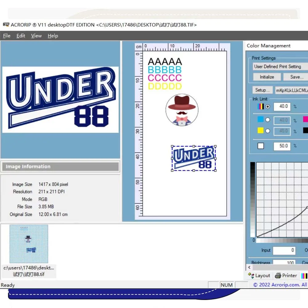308x308 pixels.
Task: Switch to the Layout tab
Action: coord(259,276)
